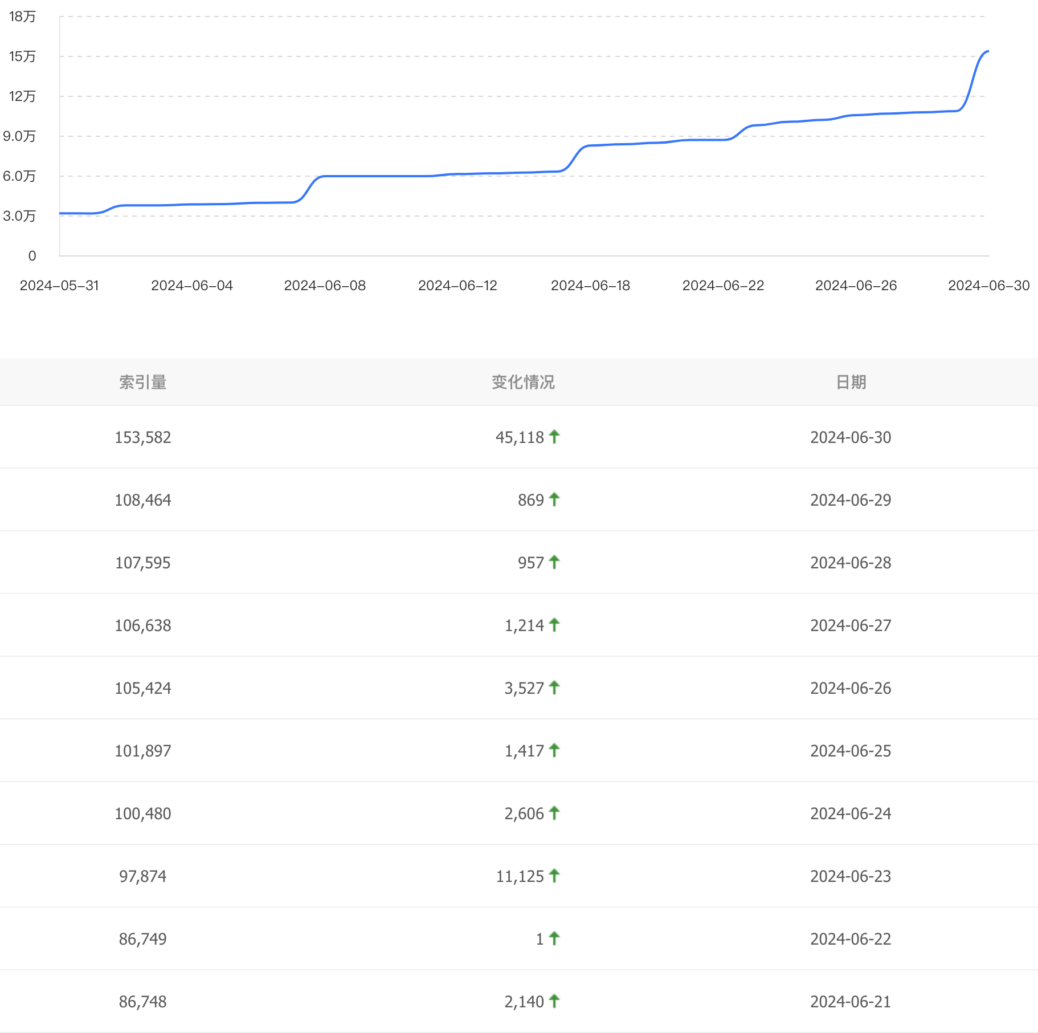The width and height of the screenshot is (1038, 1033).
Task: Click change value 11,125
Action: pyautogui.click(x=520, y=876)
